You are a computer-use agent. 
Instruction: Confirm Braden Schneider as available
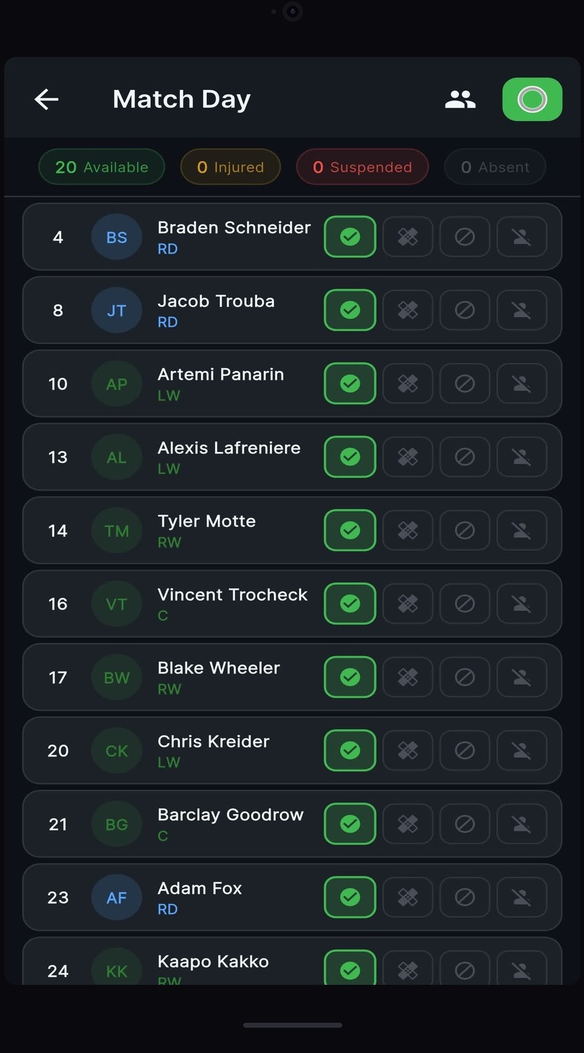(349, 237)
